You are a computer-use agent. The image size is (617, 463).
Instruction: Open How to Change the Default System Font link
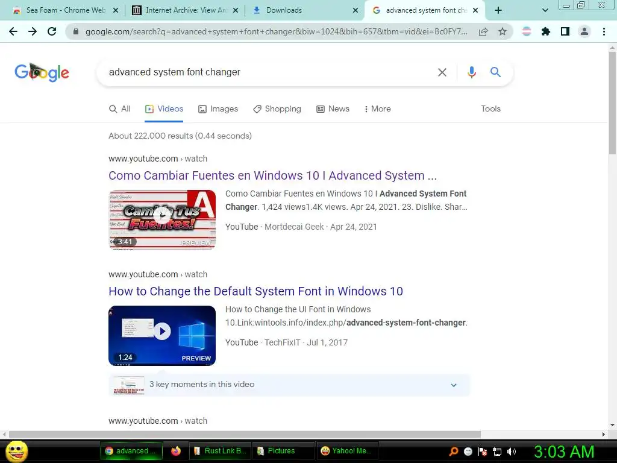click(x=255, y=291)
